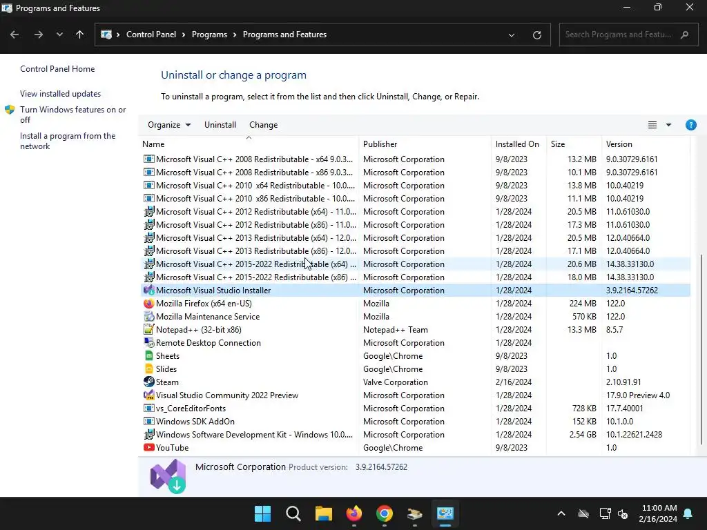The height and width of the screenshot is (530, 707).
Task: Select Visual C++ 2008 Redistributable x64 icon
Action: [148, 159]
